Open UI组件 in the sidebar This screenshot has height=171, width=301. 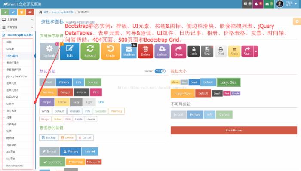[x=10, y=104]
